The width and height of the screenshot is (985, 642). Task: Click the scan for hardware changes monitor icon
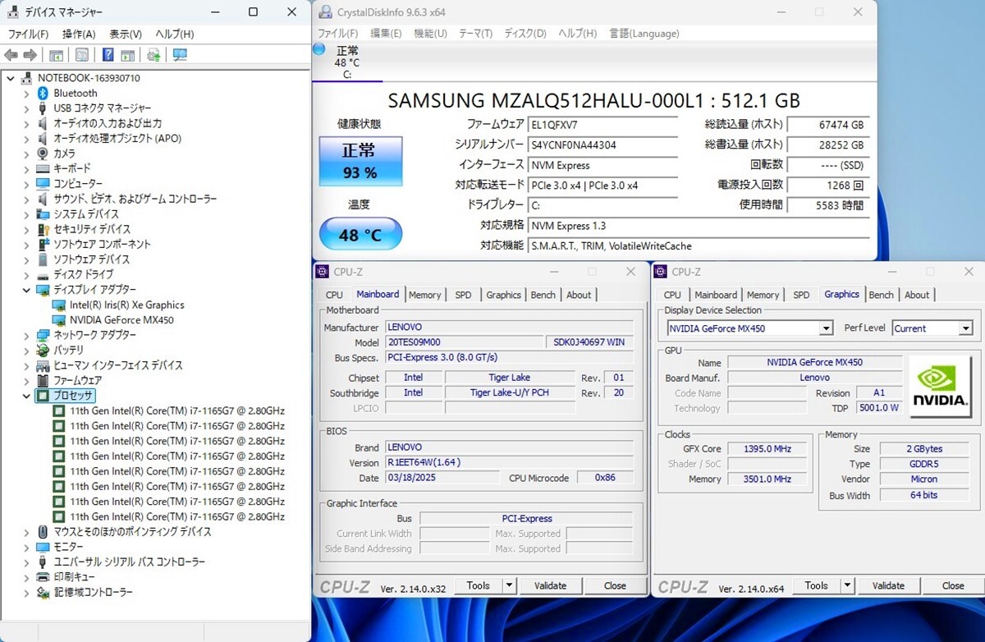180,55
